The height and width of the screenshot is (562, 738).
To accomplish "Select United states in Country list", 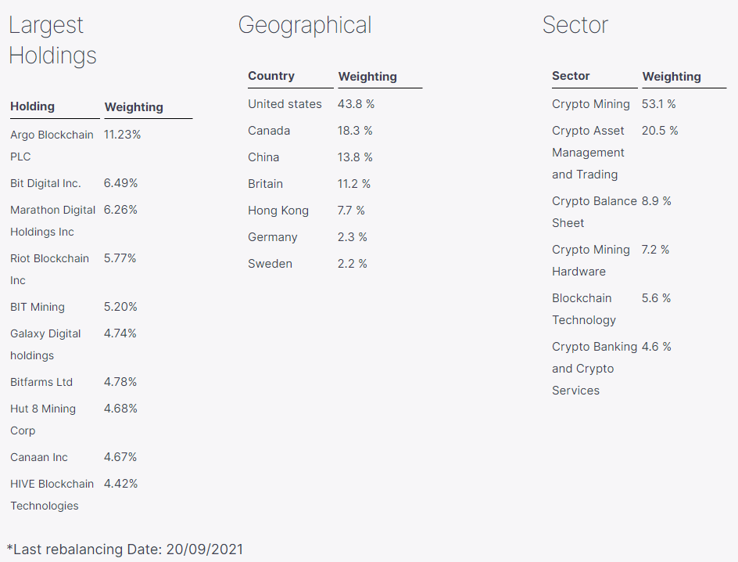I will coord(285,104).
